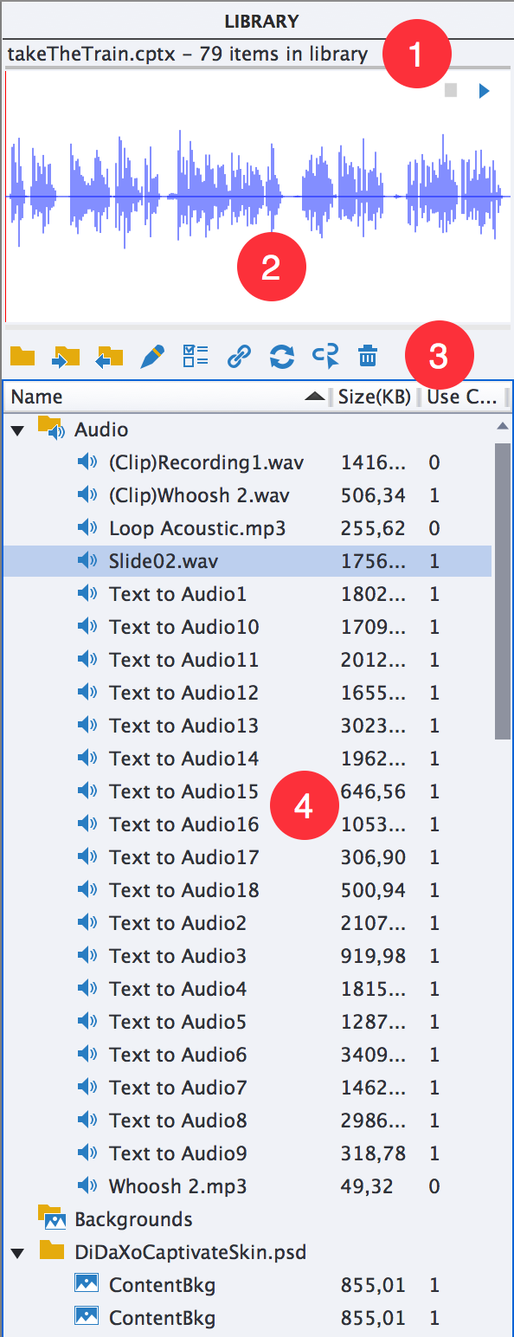
Task: Sort the library by the Name column
Action: (x=168, y=397)
